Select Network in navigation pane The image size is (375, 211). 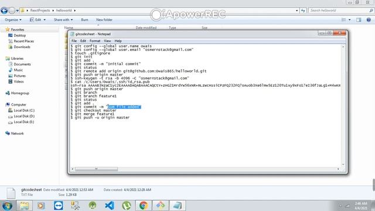17,134
